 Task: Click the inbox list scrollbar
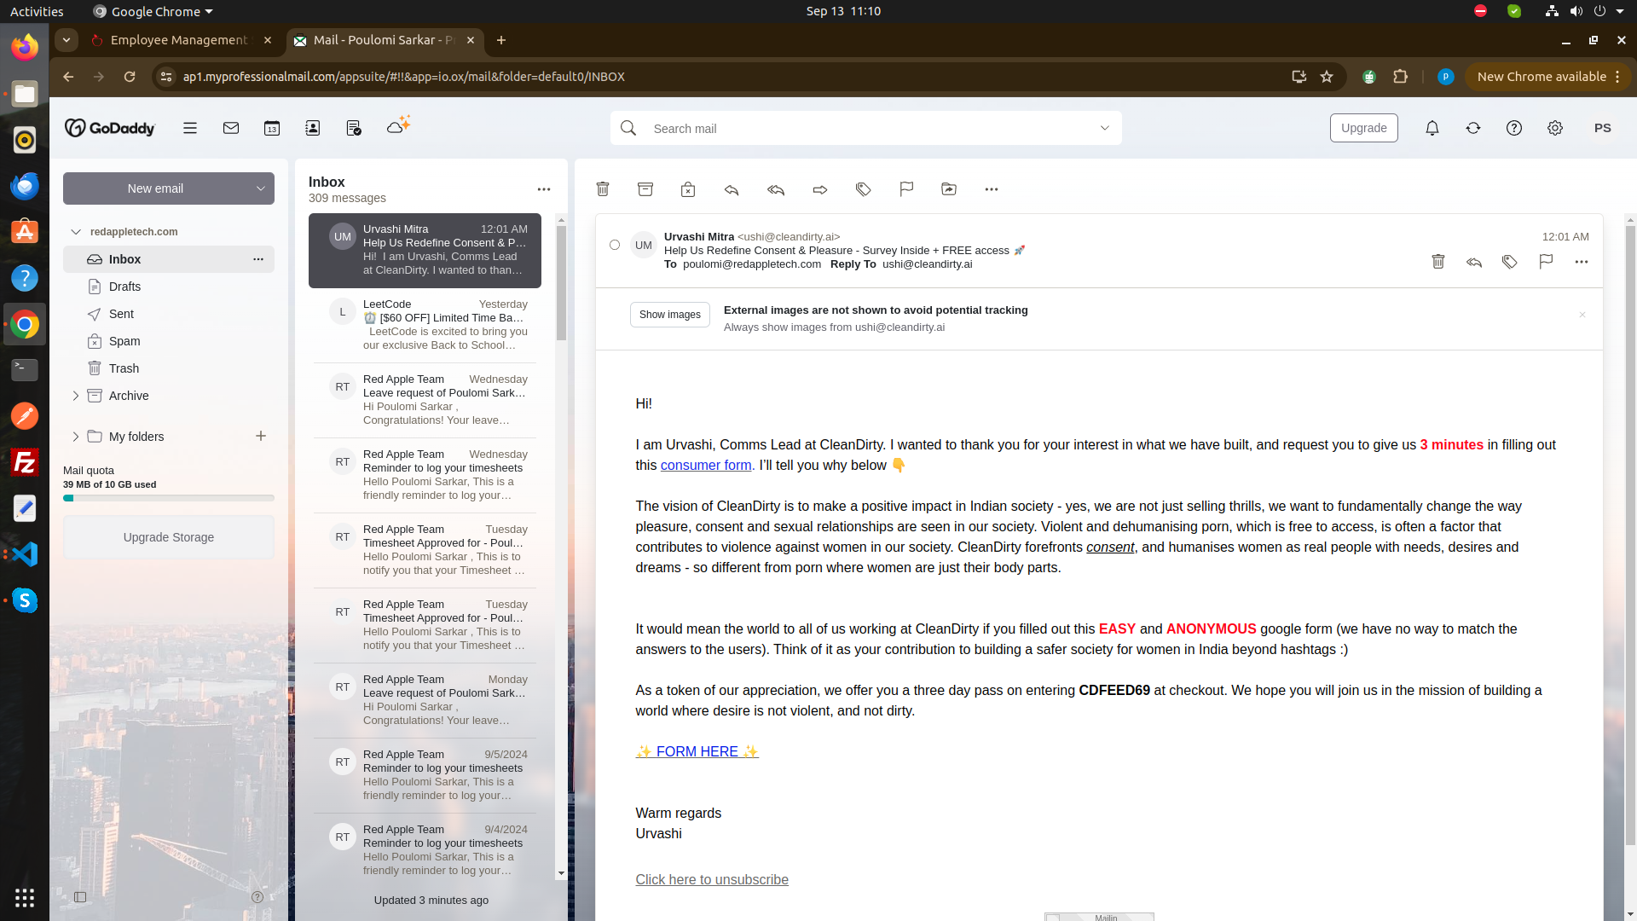pos(561,284)
